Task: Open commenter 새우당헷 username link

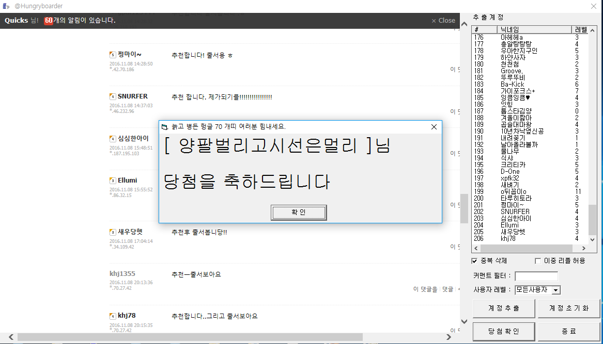Action: coord(130,232)
